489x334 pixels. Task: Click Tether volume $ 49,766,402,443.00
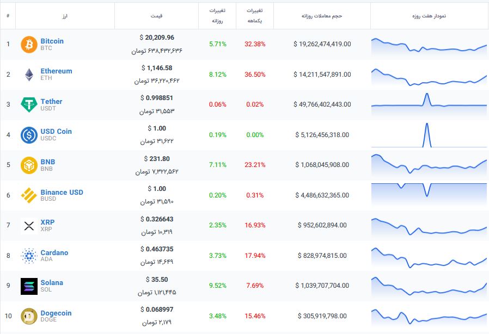tap(322, 104)
